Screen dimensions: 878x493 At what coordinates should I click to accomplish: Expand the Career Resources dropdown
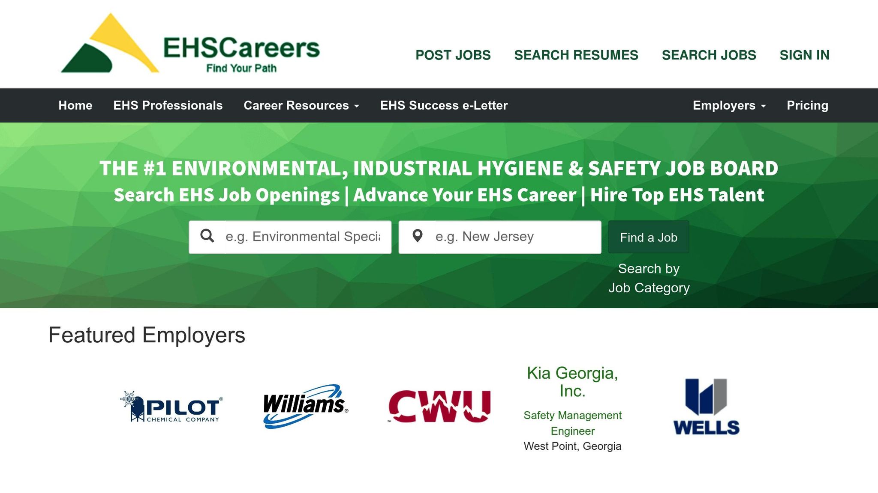301,106
